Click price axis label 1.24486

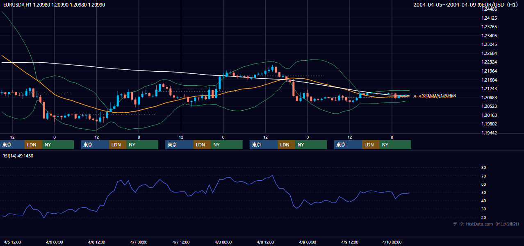coord(490,9)
